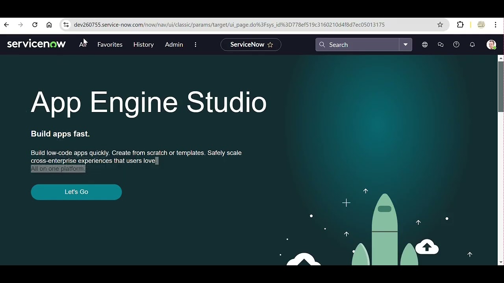Click the ServiceNow logo
504x283 pixels.
click(x=36, y=44)
